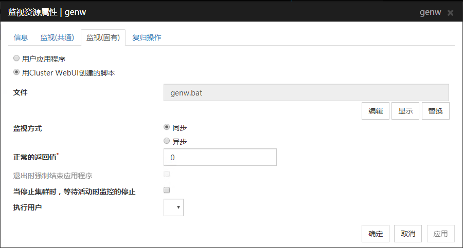Click the 显示 button
This screenshot has width=463, height=248.
[x=405, y=111]
